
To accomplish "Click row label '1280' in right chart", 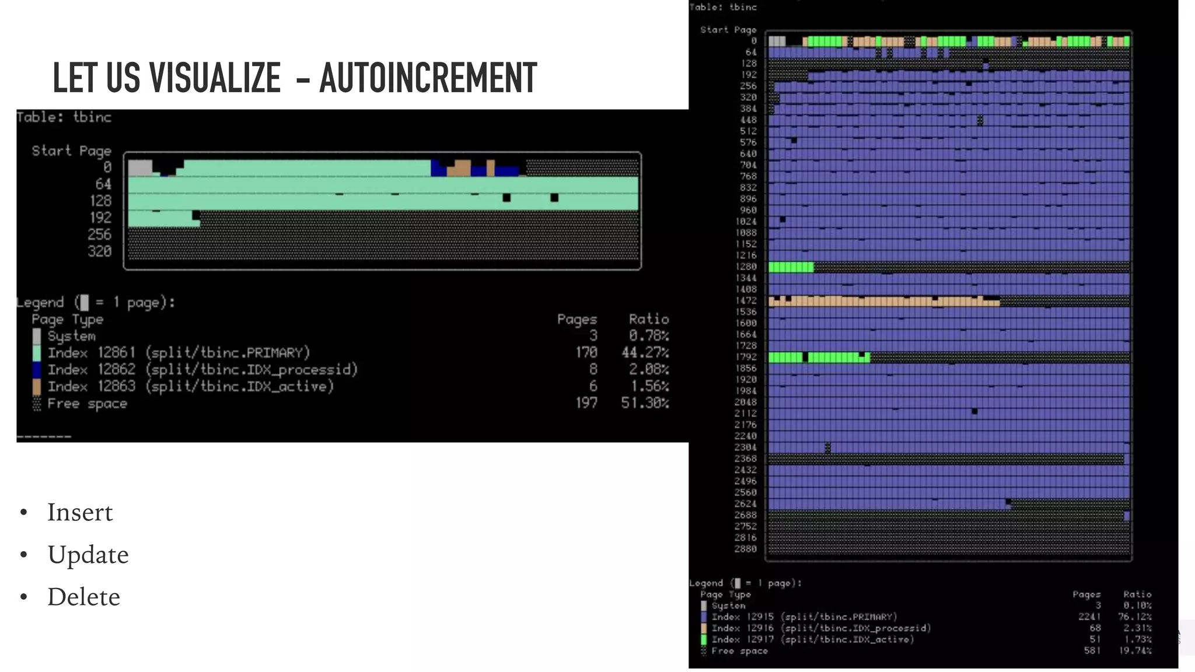I will click(x=746, y=267).
